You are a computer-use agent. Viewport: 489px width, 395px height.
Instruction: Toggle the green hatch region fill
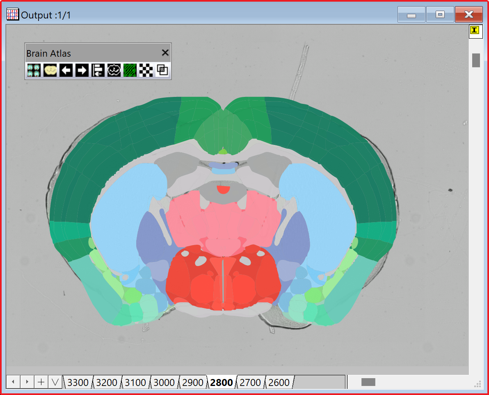click(x=130, y=70)
